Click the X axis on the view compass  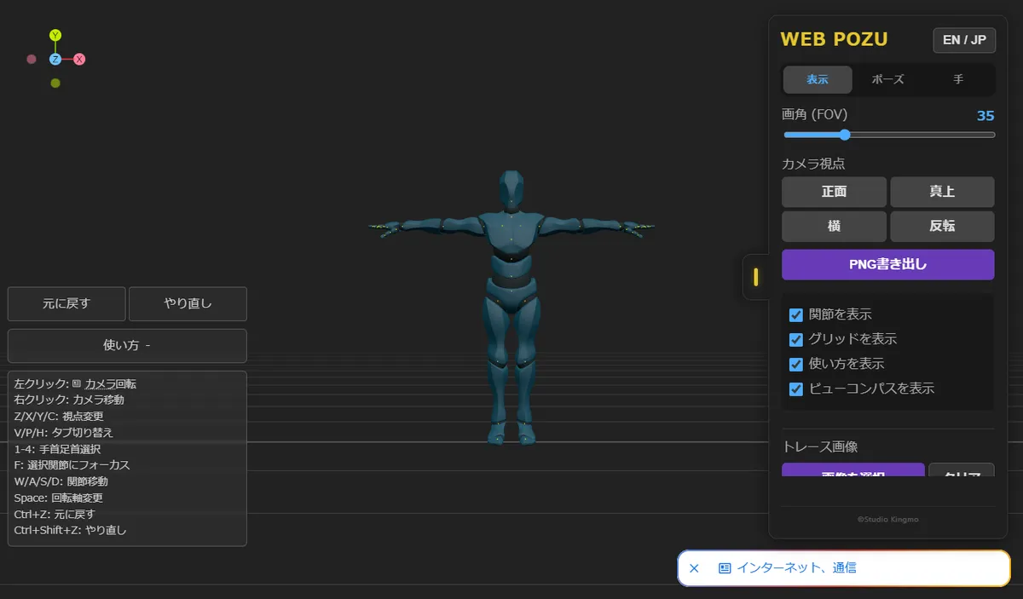[79, 60]
